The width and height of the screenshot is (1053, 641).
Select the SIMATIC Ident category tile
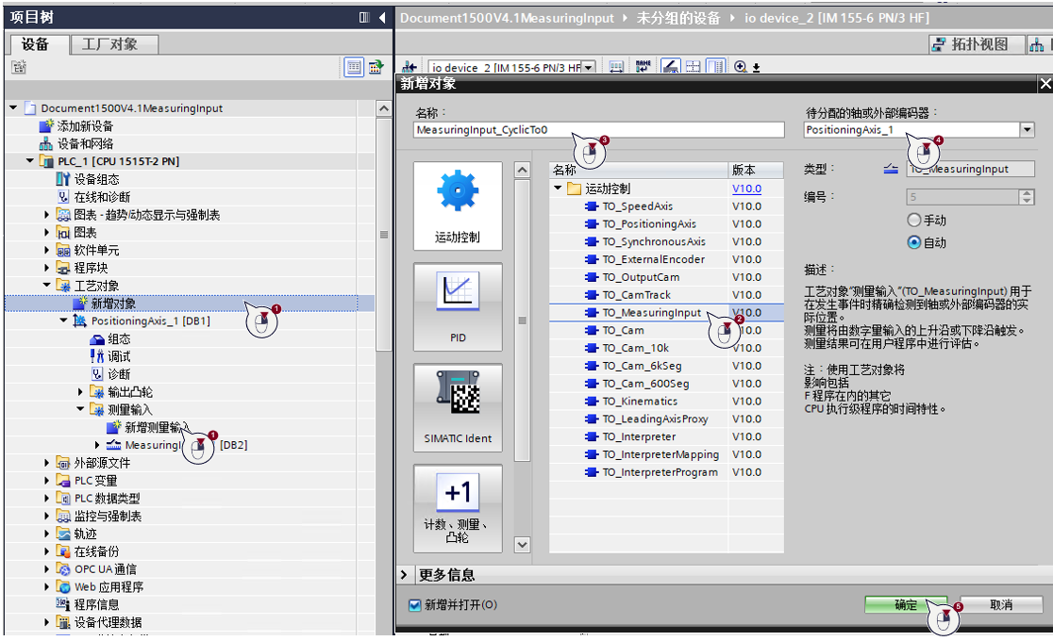[x=458, y=407]
